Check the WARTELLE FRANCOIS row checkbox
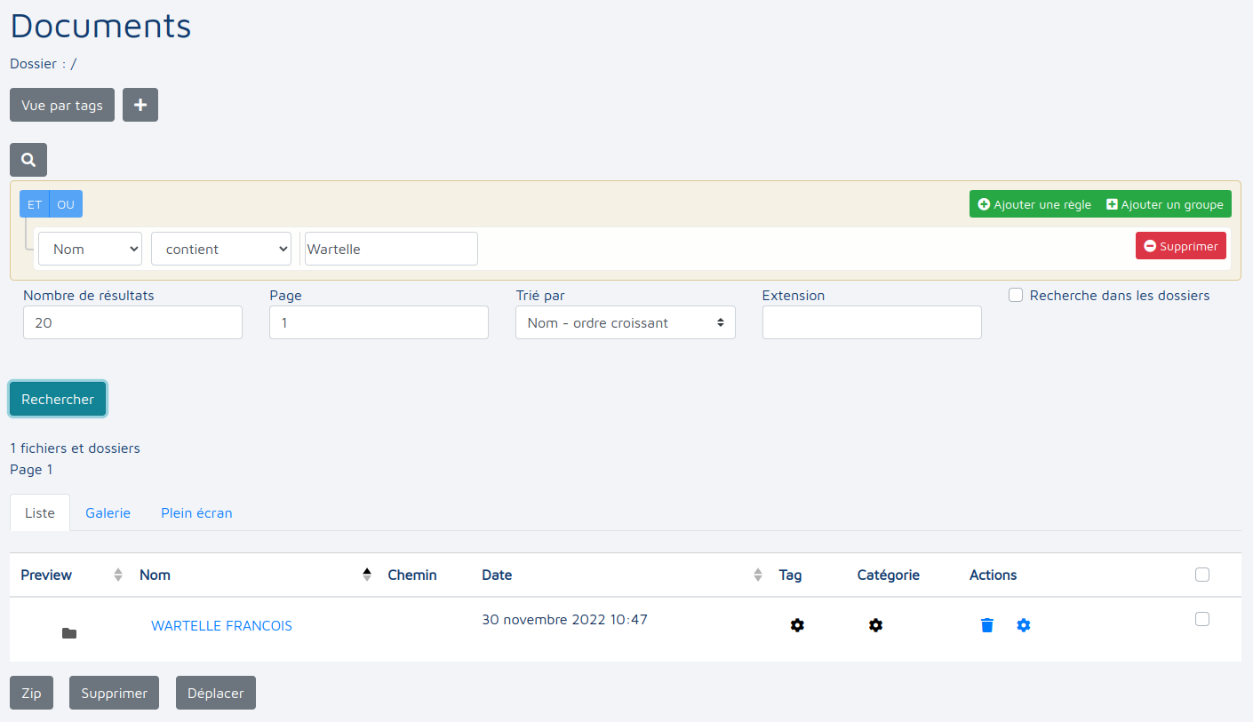Screen dimensions: 1253x722 [1202, 619]
